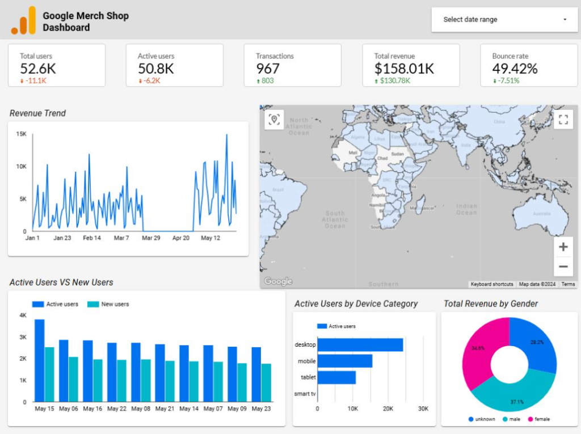The image size is (581, 434).
Task: Click the Total revenue value $158.01K
Action: (404, 69)
